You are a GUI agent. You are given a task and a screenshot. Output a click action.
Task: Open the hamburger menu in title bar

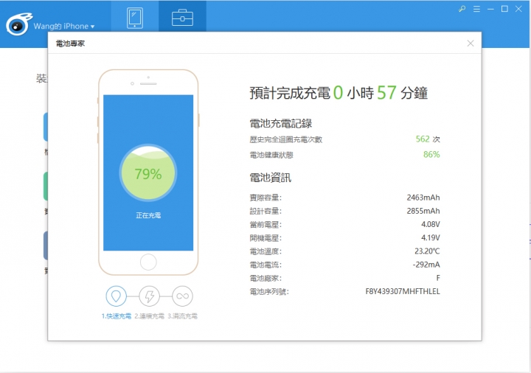476,9
